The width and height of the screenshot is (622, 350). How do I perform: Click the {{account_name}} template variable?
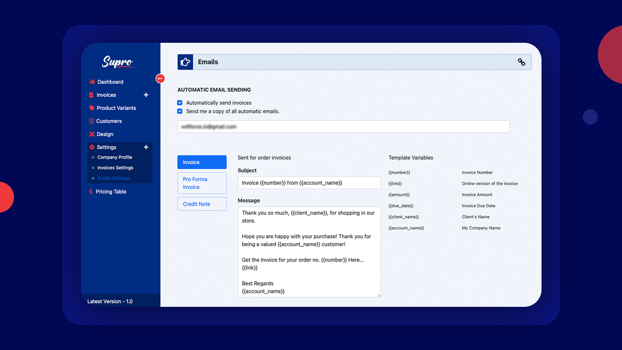[406, 228]
